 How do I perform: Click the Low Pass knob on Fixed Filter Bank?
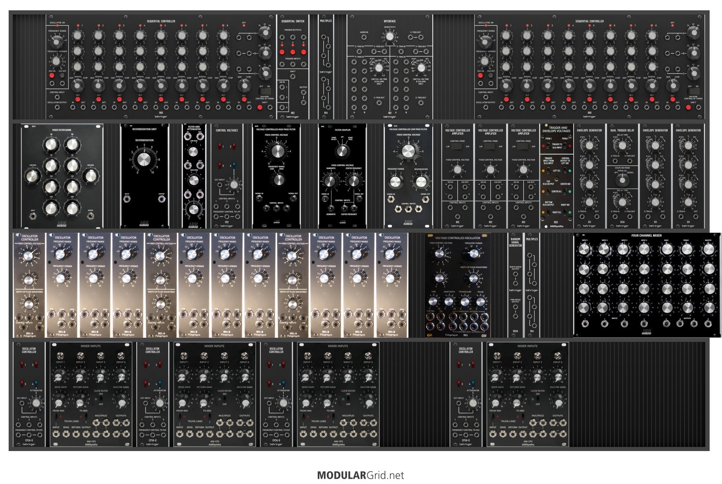tap(32, 176)
